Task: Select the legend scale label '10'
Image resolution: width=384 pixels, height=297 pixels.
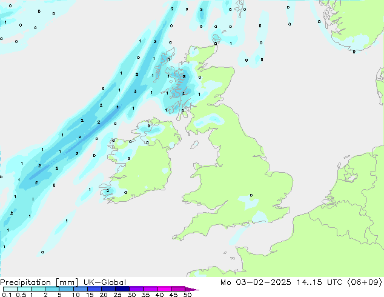Action: 76,295
